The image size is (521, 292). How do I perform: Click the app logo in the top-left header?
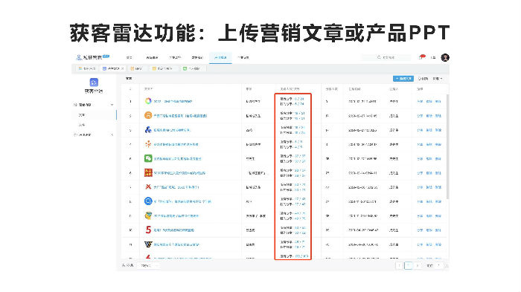[93, 57]
